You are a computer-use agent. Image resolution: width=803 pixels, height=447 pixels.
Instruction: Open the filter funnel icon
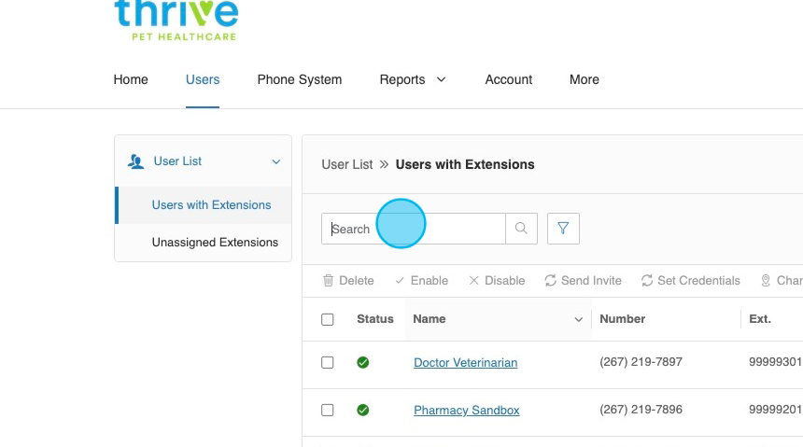click(x=563, y=229)
